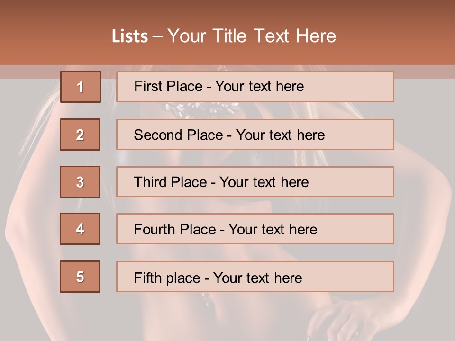Click the "Fourth Place - Your text here" bar
Viewport: 455px width, 341px height.
tap(255, 229)
